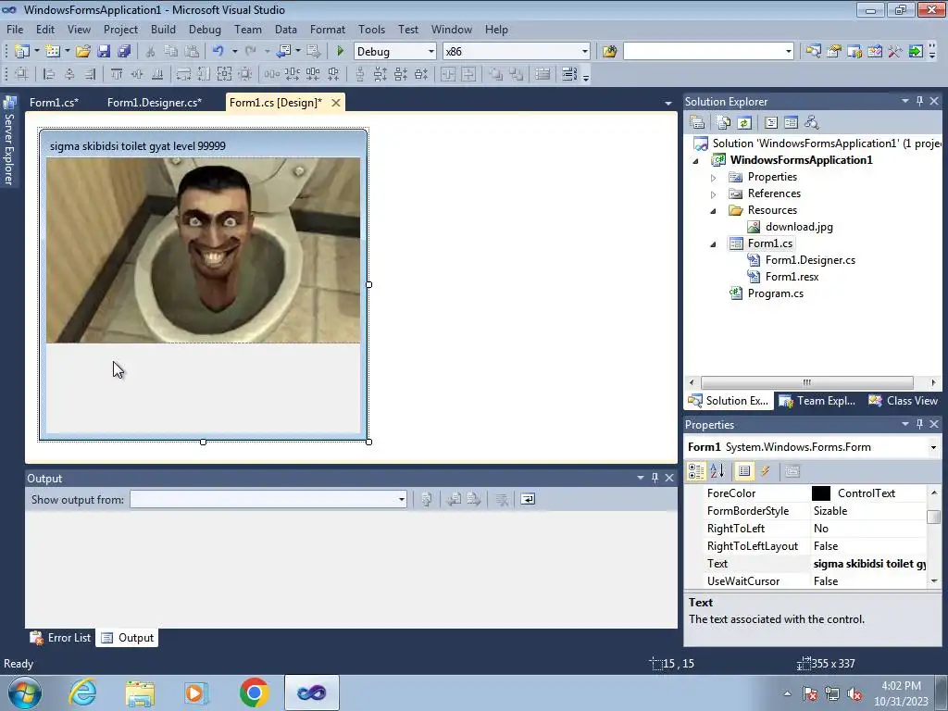The image size is (948, 711).
Task: Select the toilet picture box on the form
Action: (x=203, y=250)
